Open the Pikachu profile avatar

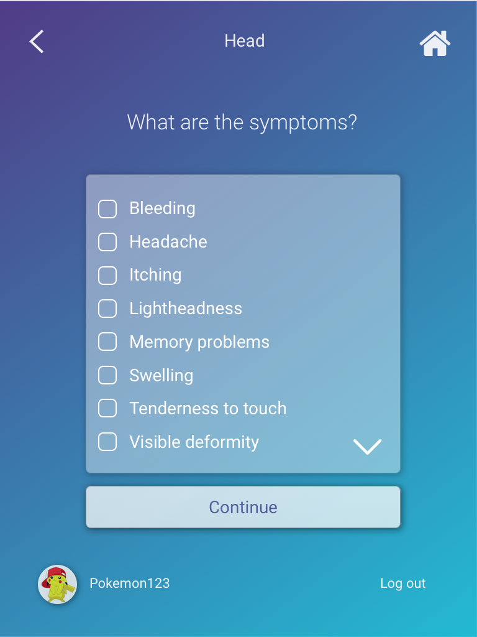pos(57,584)
